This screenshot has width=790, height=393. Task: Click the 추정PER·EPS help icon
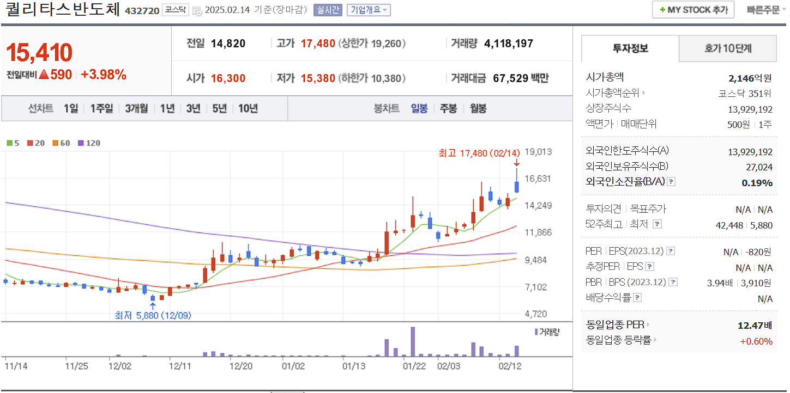(648, 266)
